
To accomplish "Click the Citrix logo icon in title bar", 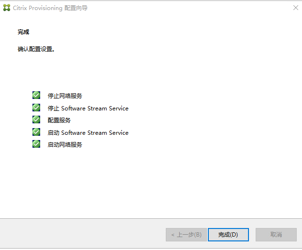I will click(x=7, y=8).
